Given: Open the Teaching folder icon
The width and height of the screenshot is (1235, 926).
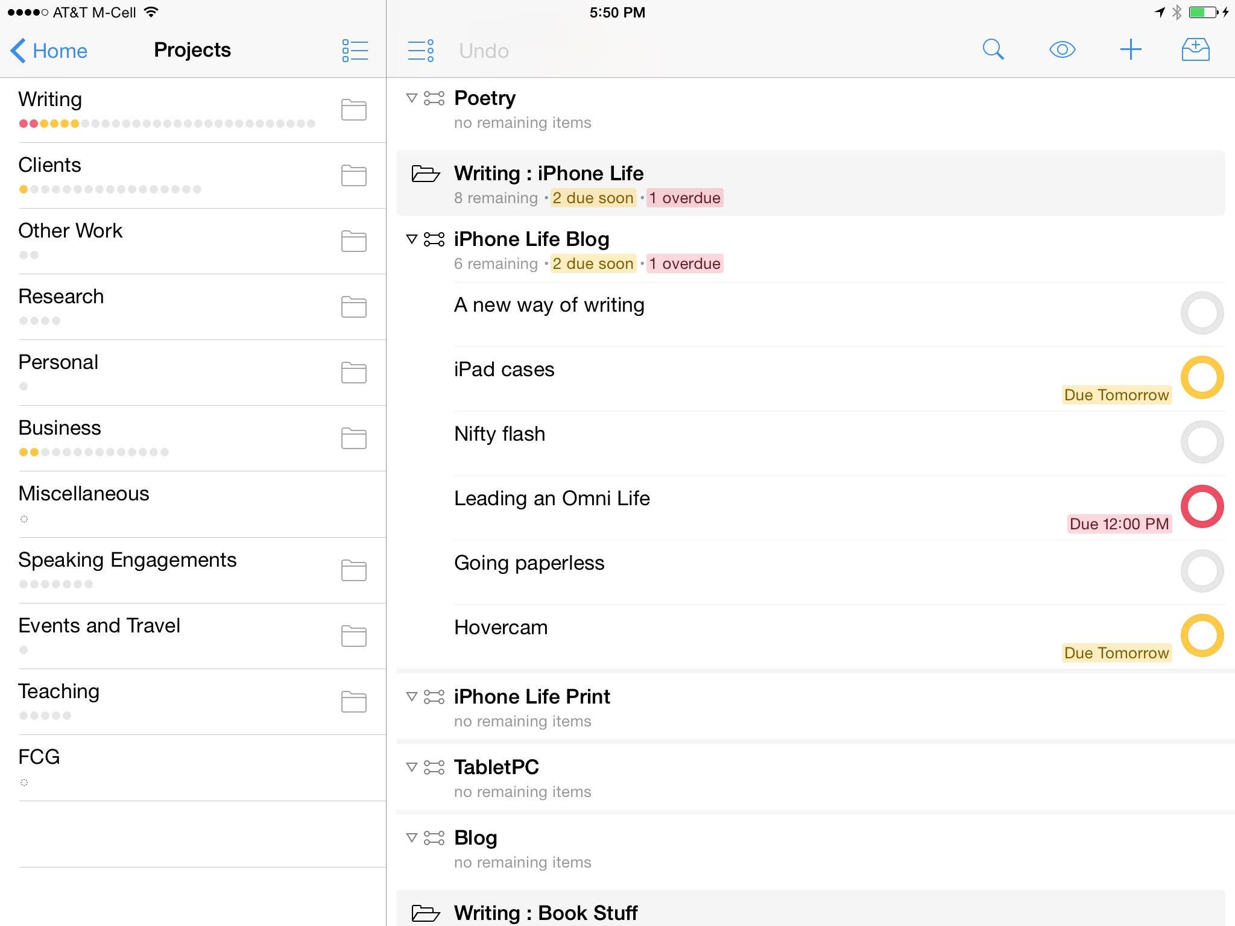Looking at the screenshot, I should coord(354,702).
